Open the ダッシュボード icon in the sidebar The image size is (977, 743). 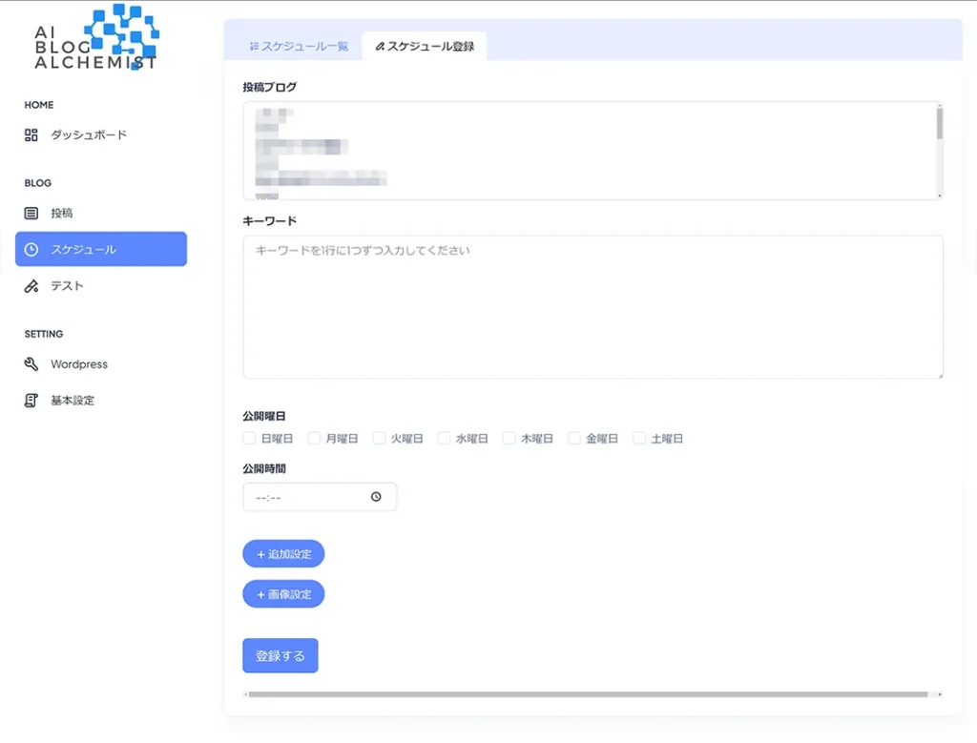pyautogui.click(x=30, y=134)
